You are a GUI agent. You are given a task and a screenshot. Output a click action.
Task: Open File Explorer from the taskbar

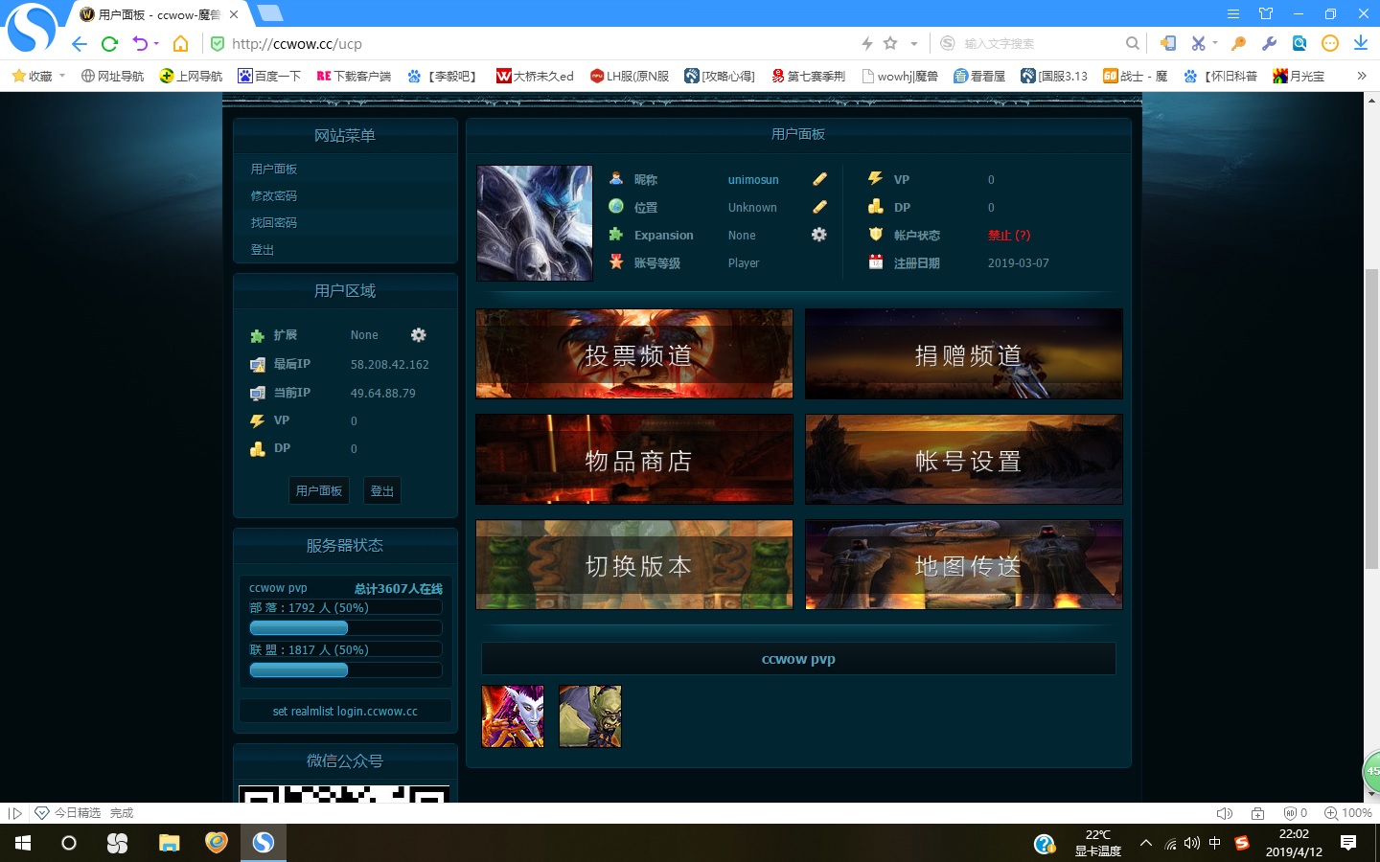(x=170, y=843)
